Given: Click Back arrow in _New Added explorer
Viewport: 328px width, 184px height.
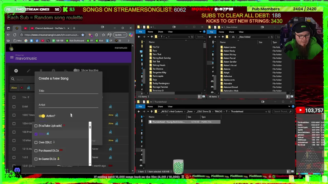Looking at the screenshot, I should 210,37.
